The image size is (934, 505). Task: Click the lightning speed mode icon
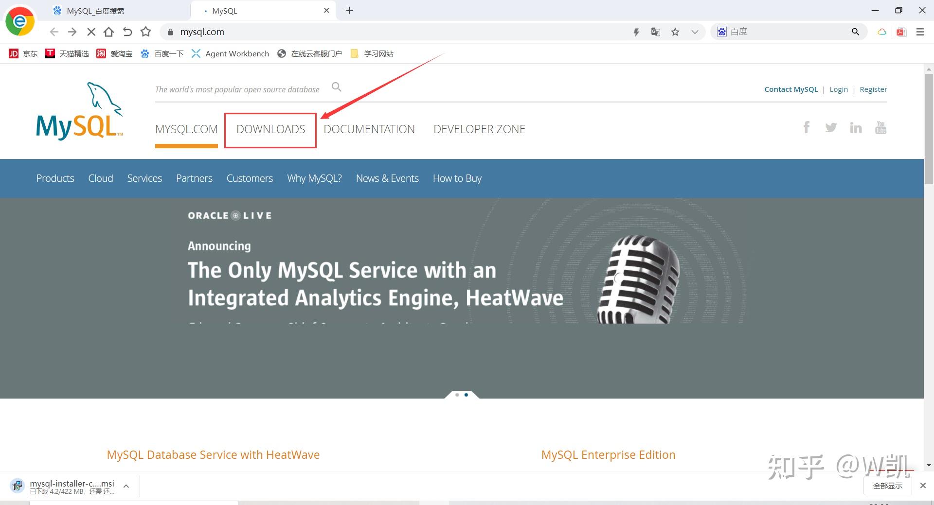pos(636,32)
